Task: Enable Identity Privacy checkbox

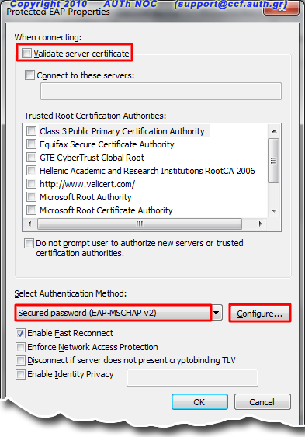Action: (20, 374)
